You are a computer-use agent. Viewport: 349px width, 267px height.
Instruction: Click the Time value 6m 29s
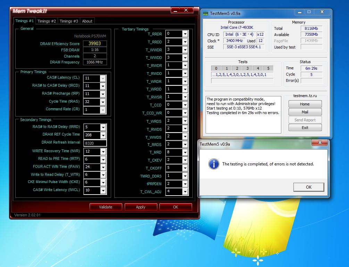point(311,68)
